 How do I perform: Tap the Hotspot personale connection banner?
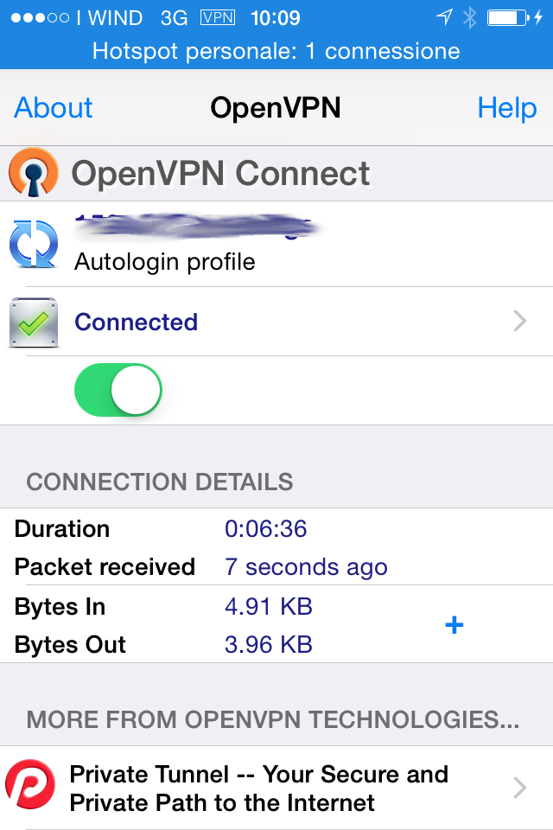pyautogui.click(x=276, y=51)
